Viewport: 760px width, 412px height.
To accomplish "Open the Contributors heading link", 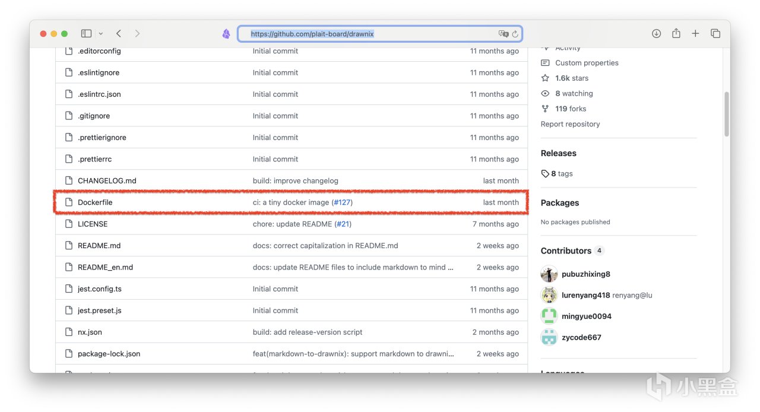I will [x=566, y=251].
